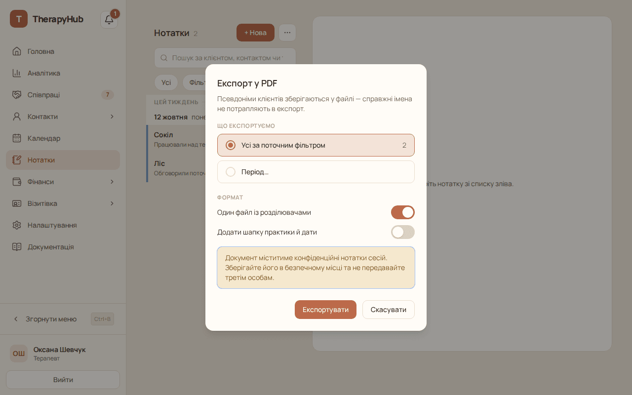
Task: Open the three-dots notes menu
Action: pyautogui.click(x=287, y=33)
